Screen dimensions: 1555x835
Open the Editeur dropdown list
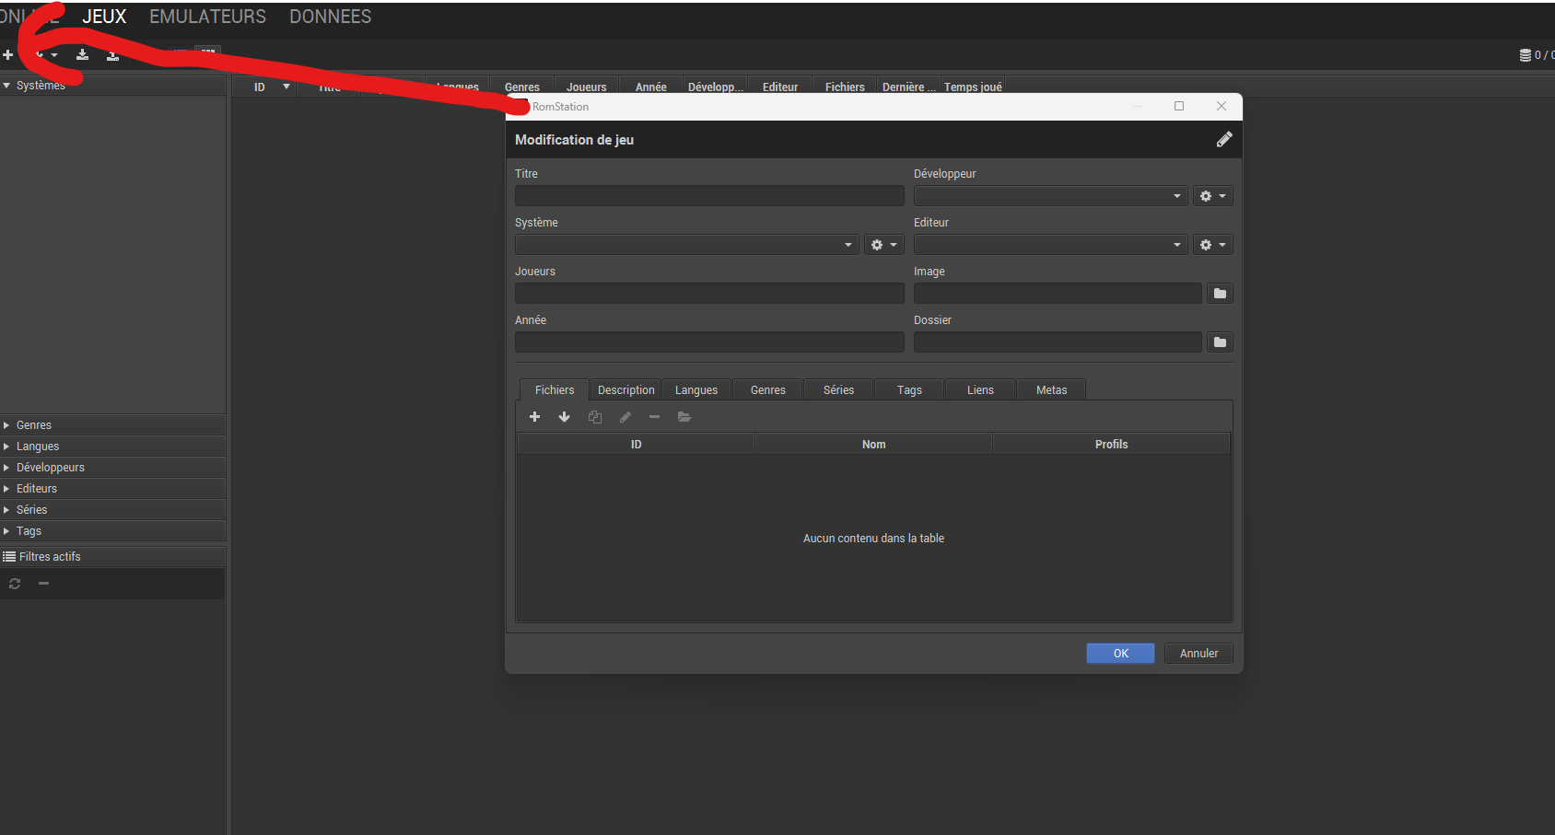click(1050, 245)
